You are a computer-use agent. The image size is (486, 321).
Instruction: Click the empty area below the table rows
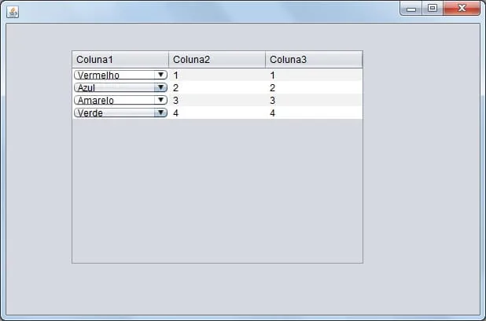click(x=217, y=189)
